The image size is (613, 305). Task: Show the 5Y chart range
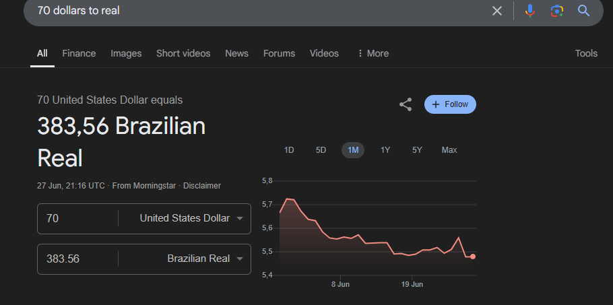coord(417,150)
